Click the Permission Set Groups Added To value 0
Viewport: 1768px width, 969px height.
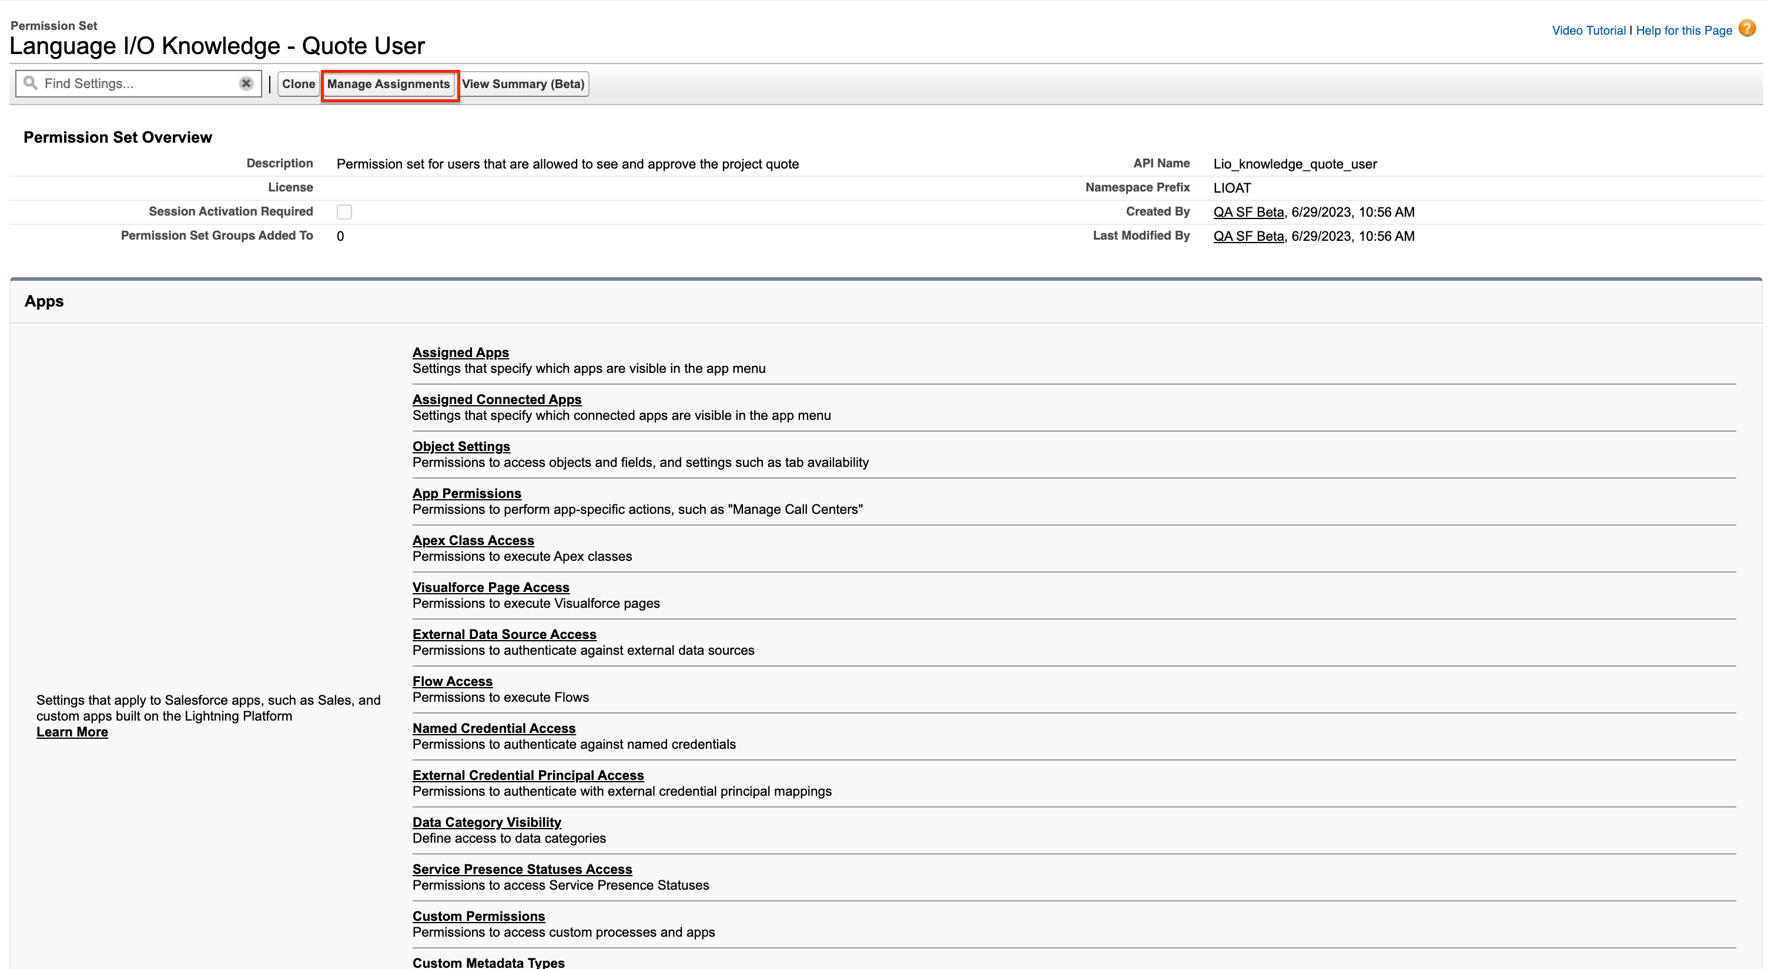point(340,236)
